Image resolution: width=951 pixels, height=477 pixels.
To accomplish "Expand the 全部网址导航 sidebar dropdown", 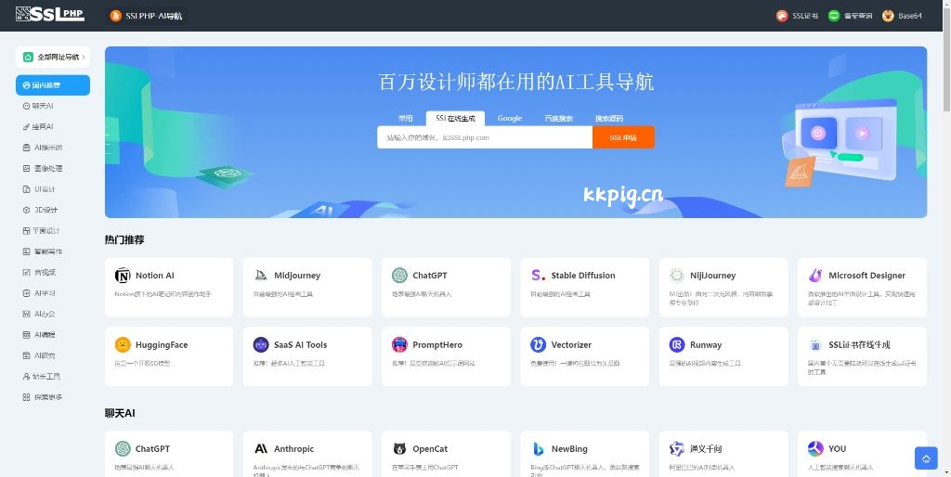I will [x=53, y=57].
